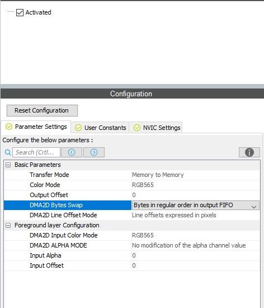Collapse Foreground layer Configuration group
Image resolution: width=264 pixels, height=308 pixels.
(8, 225)
